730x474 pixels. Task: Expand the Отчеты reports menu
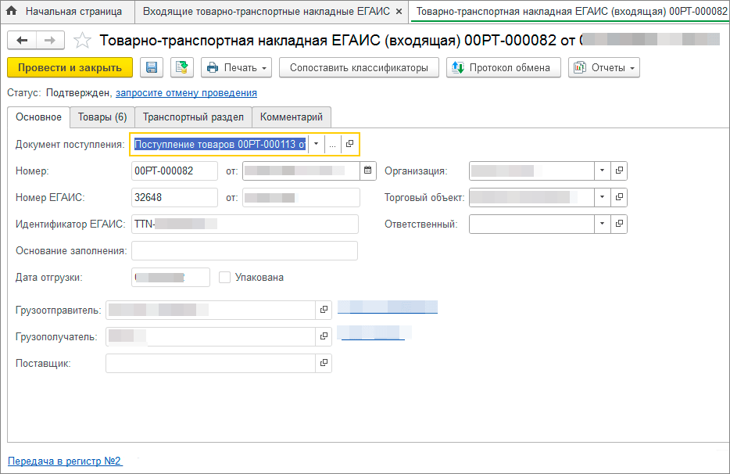point(604,67)
